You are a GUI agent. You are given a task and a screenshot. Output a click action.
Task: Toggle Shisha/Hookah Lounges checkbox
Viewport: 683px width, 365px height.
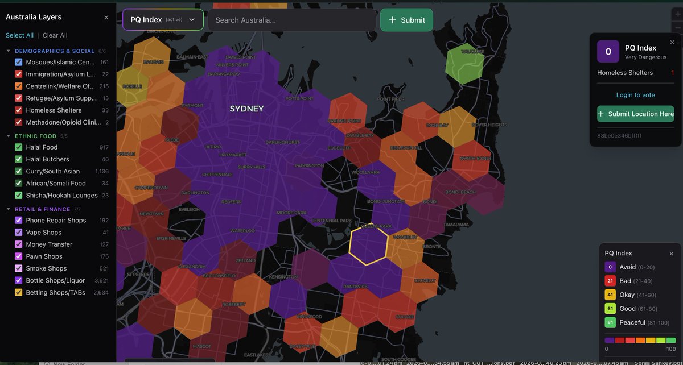coord(19,195)
